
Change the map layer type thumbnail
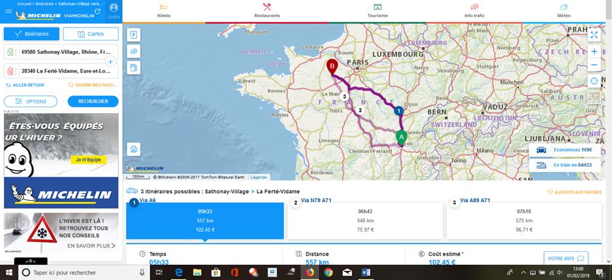pyautogui.click(x=594, y=97)
